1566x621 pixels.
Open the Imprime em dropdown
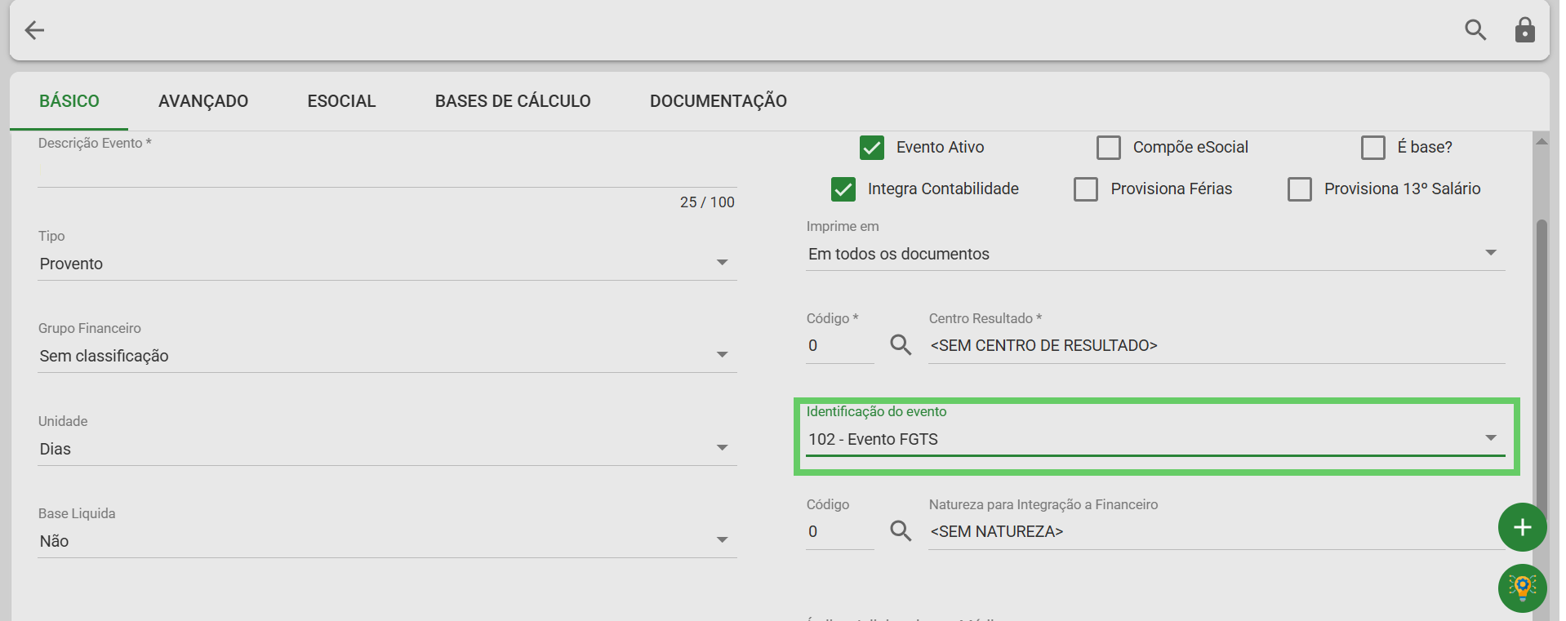click(1155, 254)
